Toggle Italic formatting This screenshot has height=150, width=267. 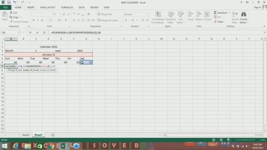(x=38, y=20)
